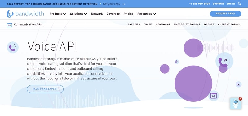This screenshot has height=116, width=248.
Task: Expand the Resources dropdown
Action: (x=146, y=14)
